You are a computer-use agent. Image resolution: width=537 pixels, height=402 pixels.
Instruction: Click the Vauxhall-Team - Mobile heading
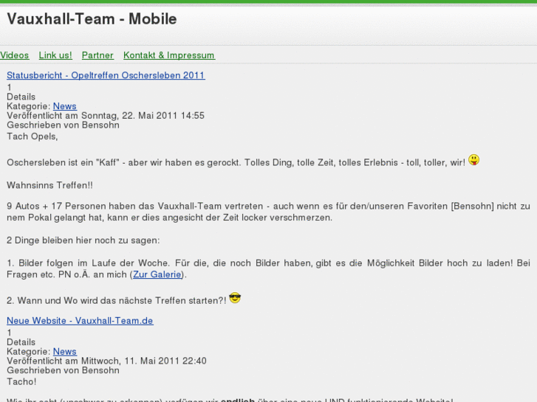pyautogui.click(x=92, y=19)
